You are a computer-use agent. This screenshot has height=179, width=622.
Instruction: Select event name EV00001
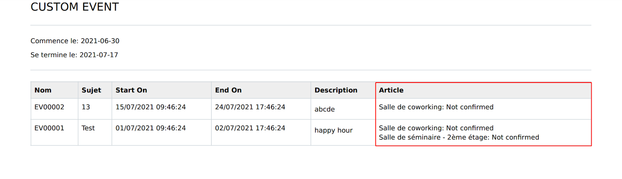point(49,128)
